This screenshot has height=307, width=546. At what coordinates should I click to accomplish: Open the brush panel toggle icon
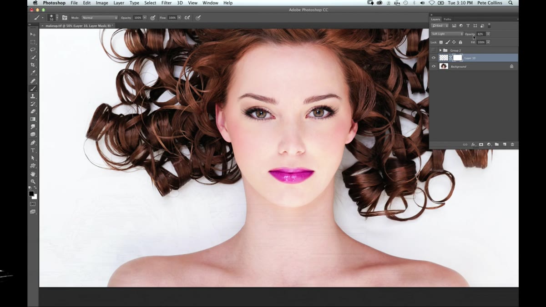click(x=64, y=18)
